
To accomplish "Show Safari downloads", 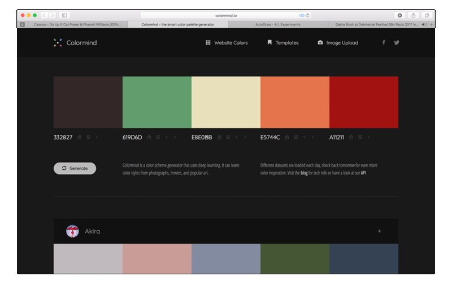I will (x=400, y=15).
